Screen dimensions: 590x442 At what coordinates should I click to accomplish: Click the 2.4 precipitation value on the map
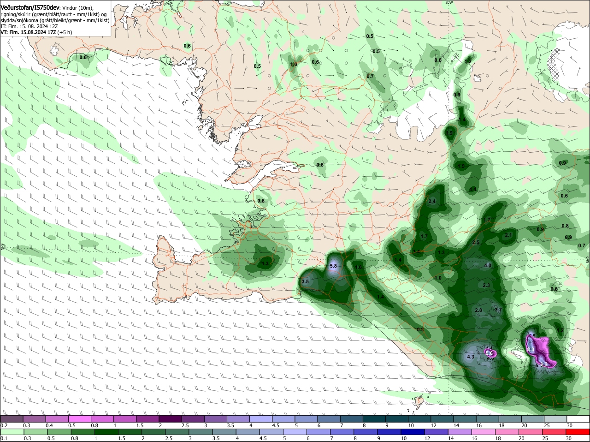(x=432, y=202)
